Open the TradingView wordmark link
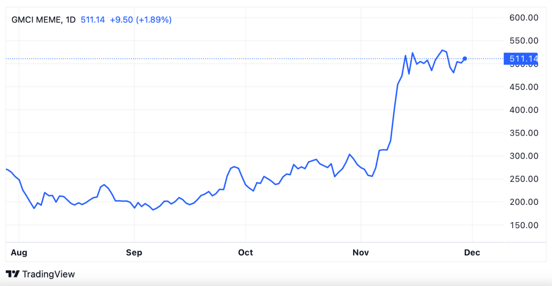Screen dimensions: 552x286 [x=49, y=274]
